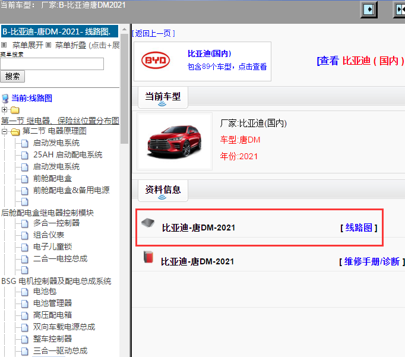This screenshot has height=357, width=405.
Task: Click the left tree scrollbar up arrow
Action: (125, 29)
